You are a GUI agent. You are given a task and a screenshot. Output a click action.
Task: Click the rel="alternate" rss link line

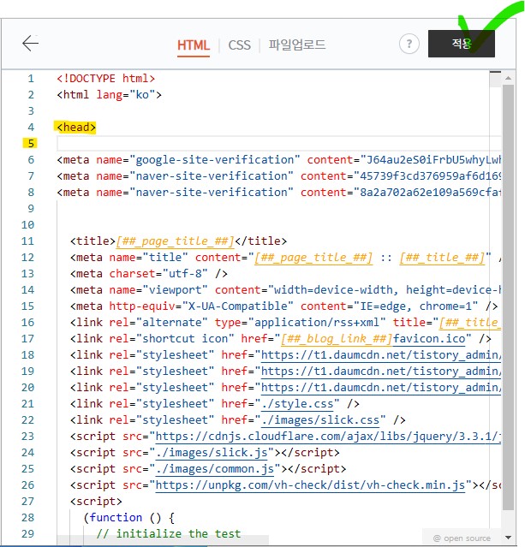coord(285,323)
